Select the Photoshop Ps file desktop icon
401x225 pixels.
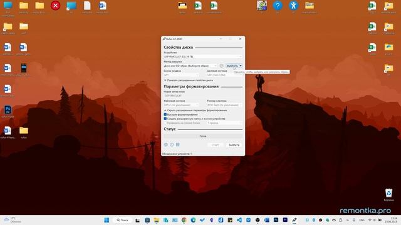click(x=8, y=110)
